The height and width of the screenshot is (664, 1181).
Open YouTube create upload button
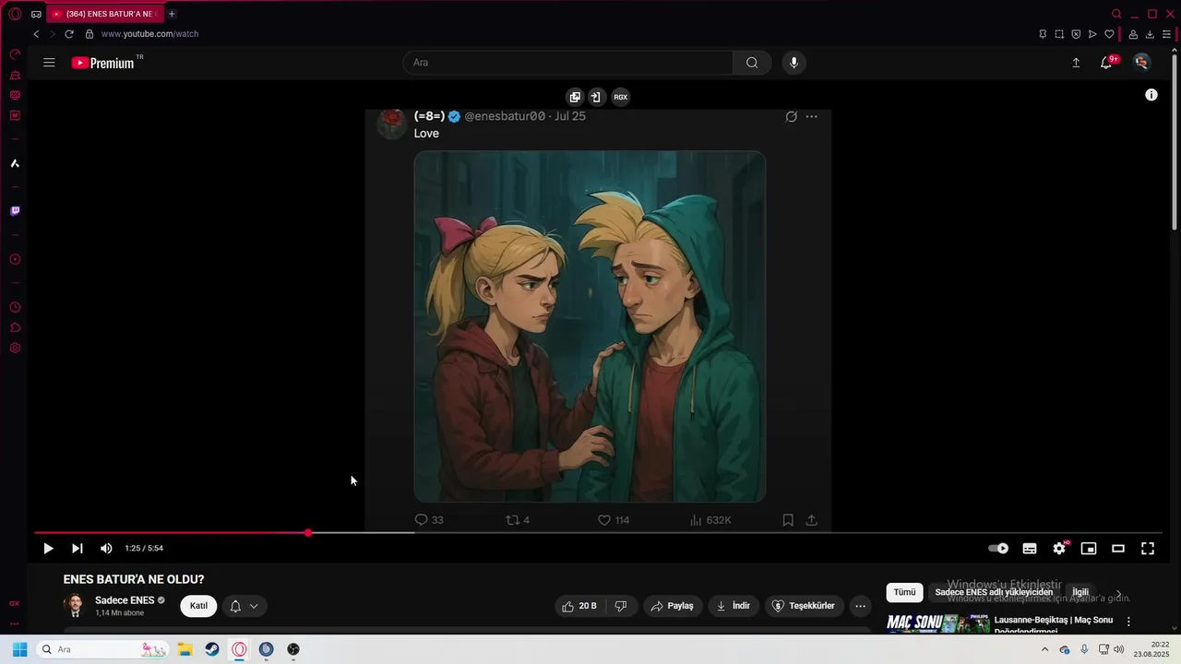[1076, 63]
